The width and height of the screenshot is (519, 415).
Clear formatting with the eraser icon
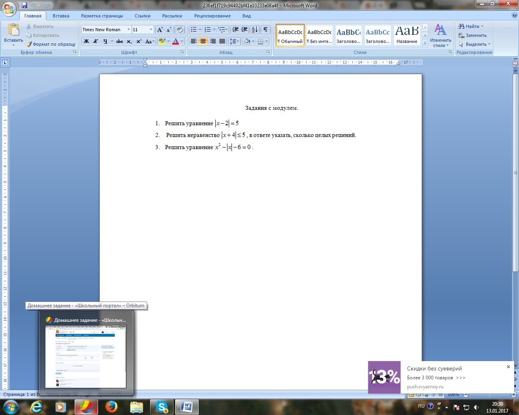click(x=180, y=30)
